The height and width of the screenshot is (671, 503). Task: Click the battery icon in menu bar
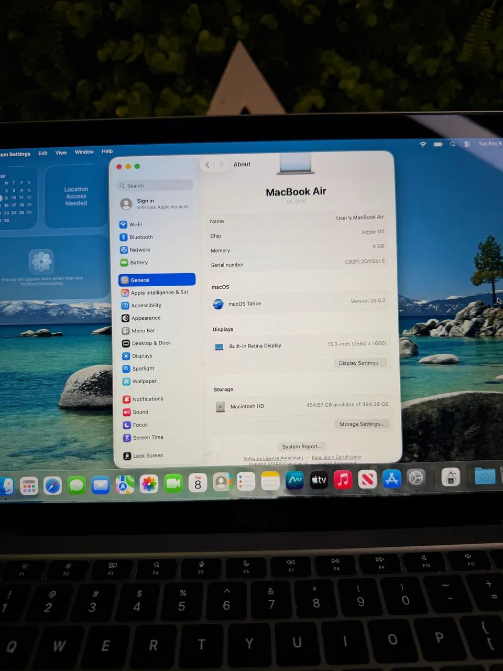point(438,144)
